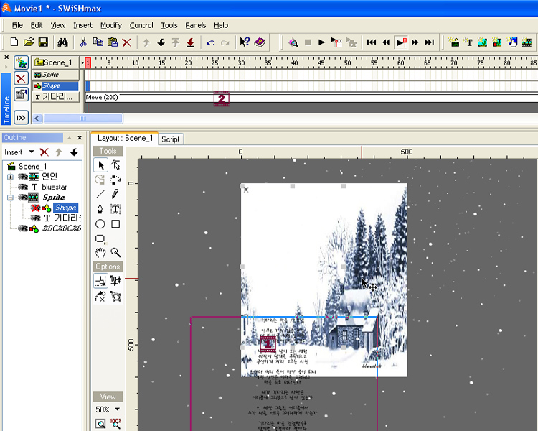
Task: Select the Bezier pen tool
Action: 100,209
